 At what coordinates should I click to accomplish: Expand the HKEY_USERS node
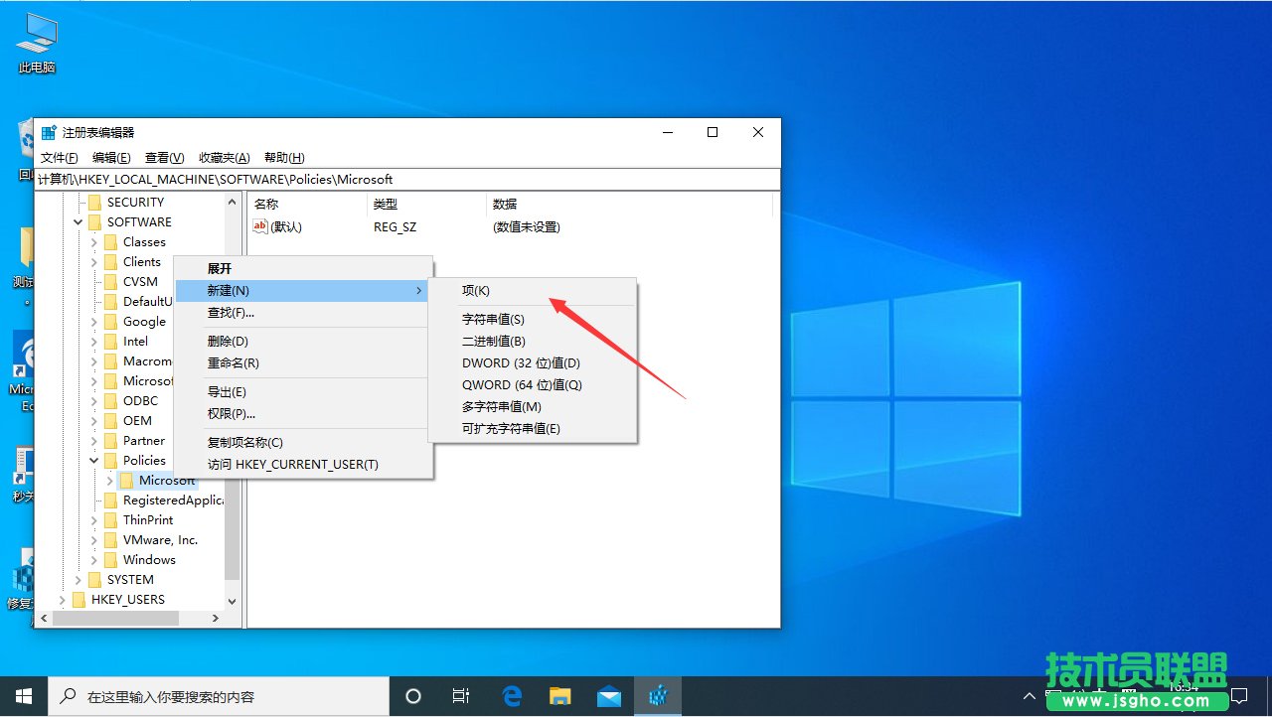click(x=62, y=599)
